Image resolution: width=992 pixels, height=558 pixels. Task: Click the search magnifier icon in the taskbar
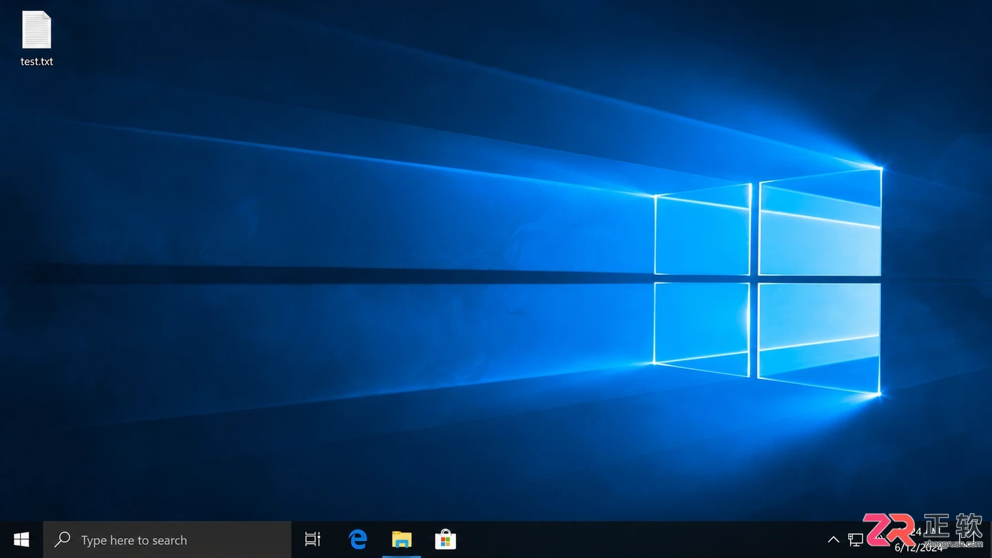(62, 539)
